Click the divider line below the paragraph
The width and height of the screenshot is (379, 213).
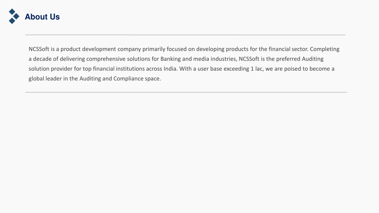(x=186, y=92)
